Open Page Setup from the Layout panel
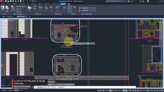The image size is (164, 92). [7, 9]
